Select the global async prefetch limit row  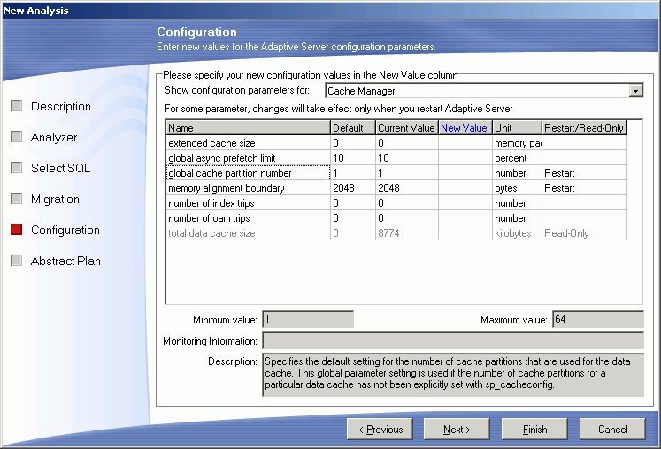pyautogui.click(x=247, y=158)
